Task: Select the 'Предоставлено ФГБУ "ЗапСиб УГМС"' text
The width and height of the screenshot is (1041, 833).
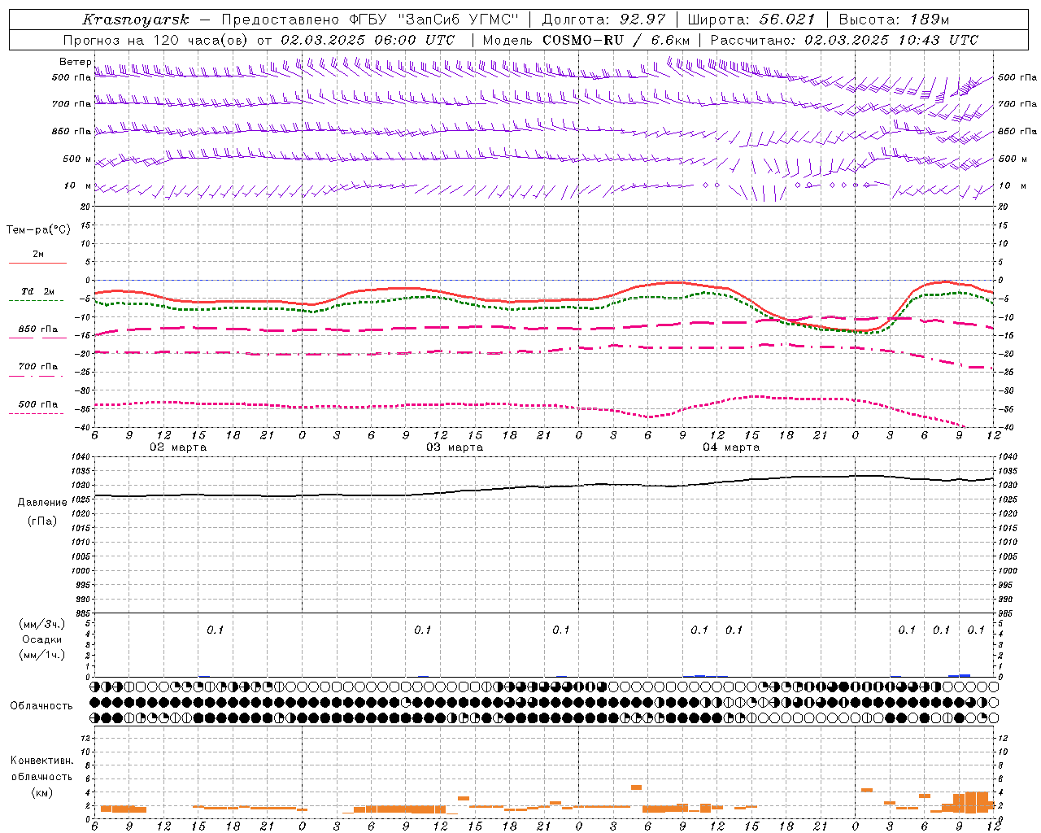Action: pos(370,20)
